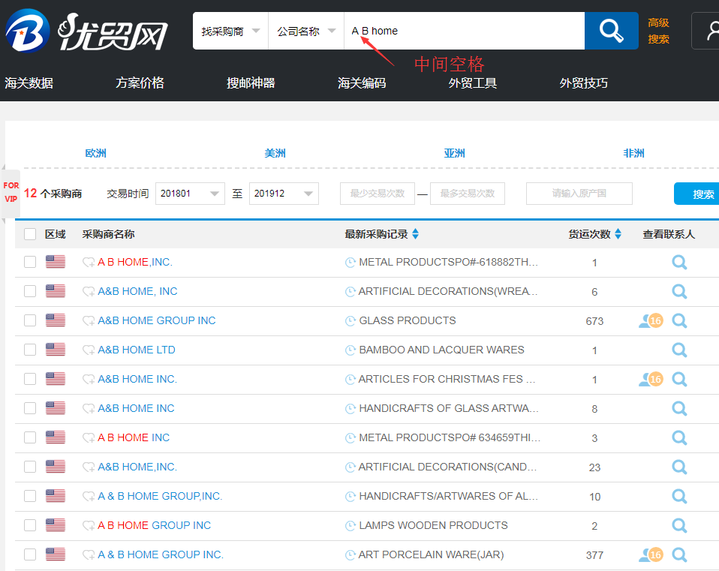Click the favorite heart icon beside A B HOME,INC.
Viewport: 719px width, 571px height.
click(x=88, y=262)
